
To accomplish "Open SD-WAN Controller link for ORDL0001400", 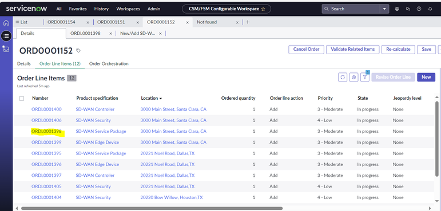I will tap(95, 109).
